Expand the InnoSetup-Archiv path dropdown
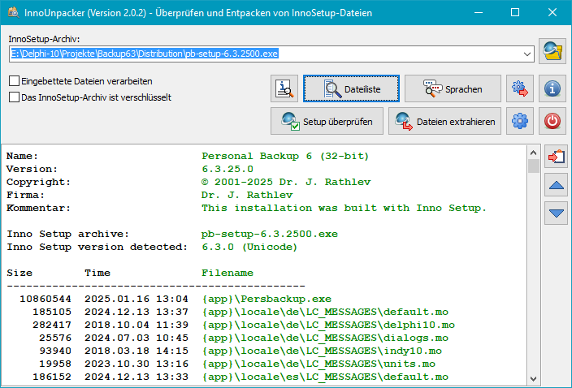572x388 pixels. point(526,54)
